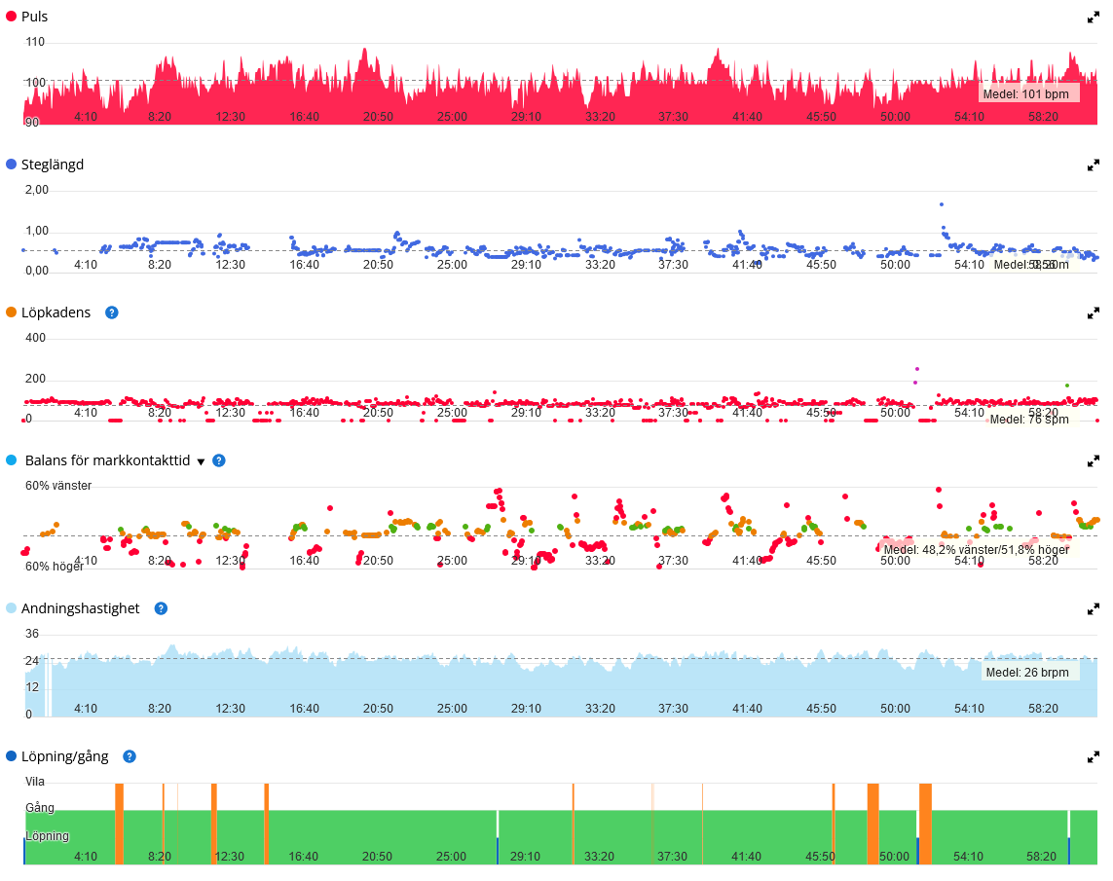Open the Balans för markkontakttid metric dropdown
This screenshot has width=1113, height=881.
(x=201, y=461)
